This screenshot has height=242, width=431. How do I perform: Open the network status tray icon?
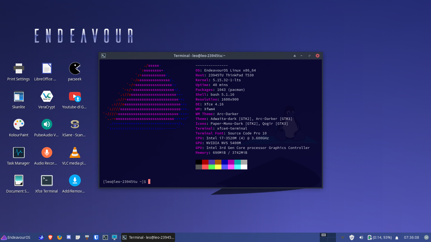(x=343, y=237)
